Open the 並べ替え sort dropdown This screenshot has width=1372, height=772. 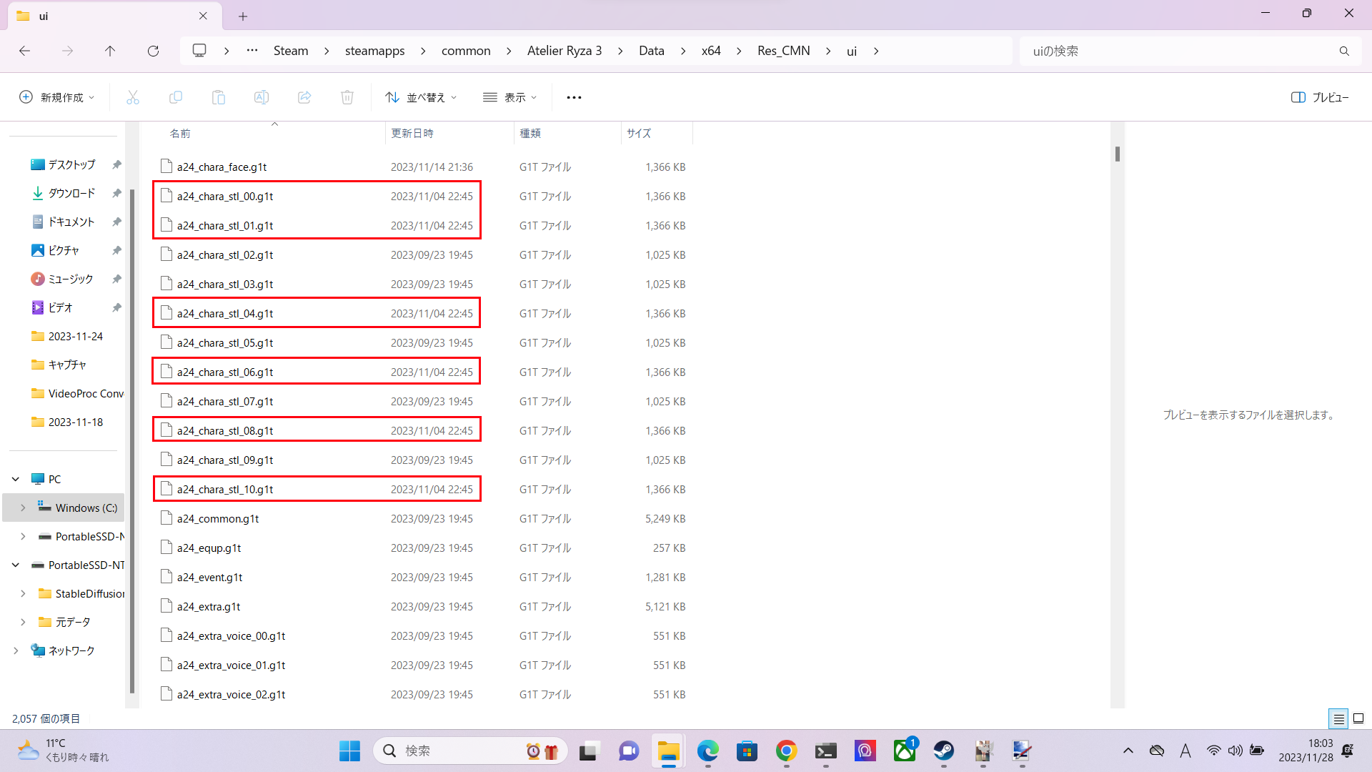421,97
